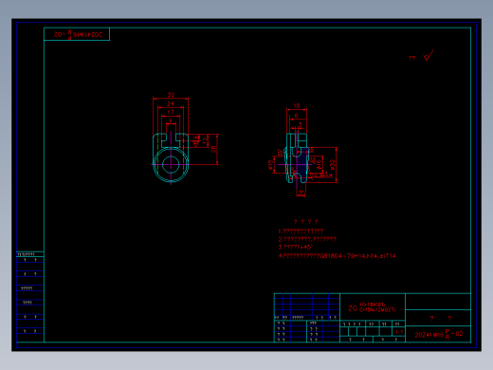This screenshot has width=493, height=370.
Task: Click the 32 width dimension text
Action: coord(171,95)
